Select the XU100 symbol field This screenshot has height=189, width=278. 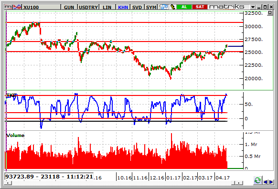tap(42, 7)
